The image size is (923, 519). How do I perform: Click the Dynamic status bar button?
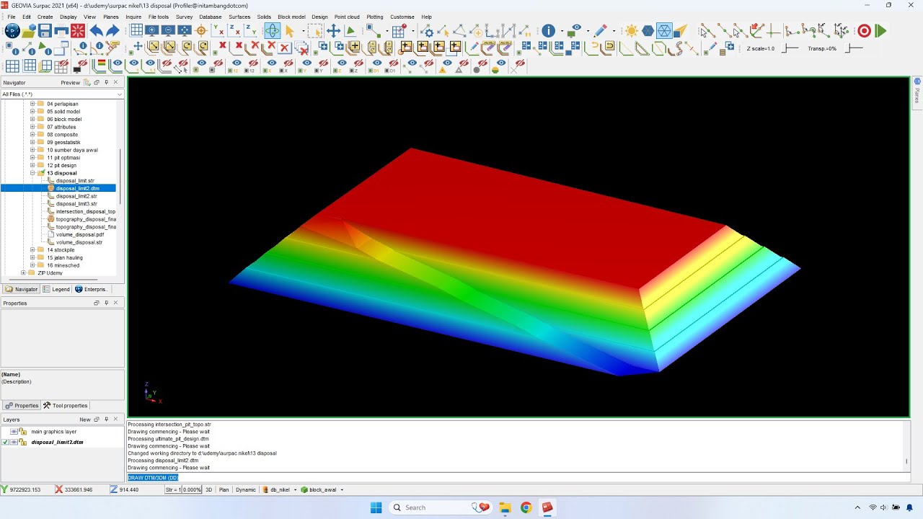pos(246,489)
